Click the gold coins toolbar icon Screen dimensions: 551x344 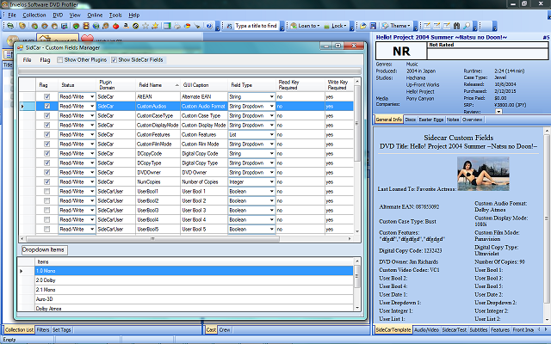[x=22, y=26]
